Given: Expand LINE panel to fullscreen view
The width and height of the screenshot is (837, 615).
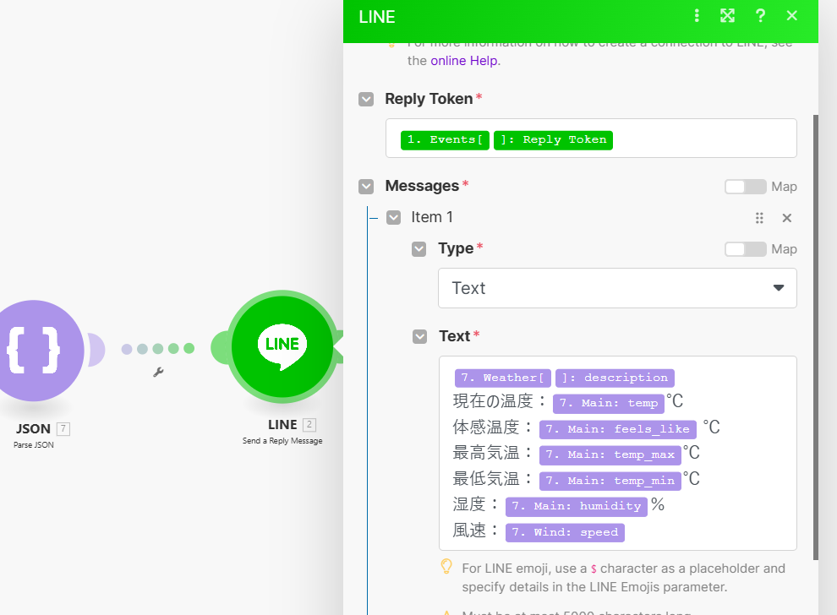Looking at the screenshot, I should click(x=728, y=15).
